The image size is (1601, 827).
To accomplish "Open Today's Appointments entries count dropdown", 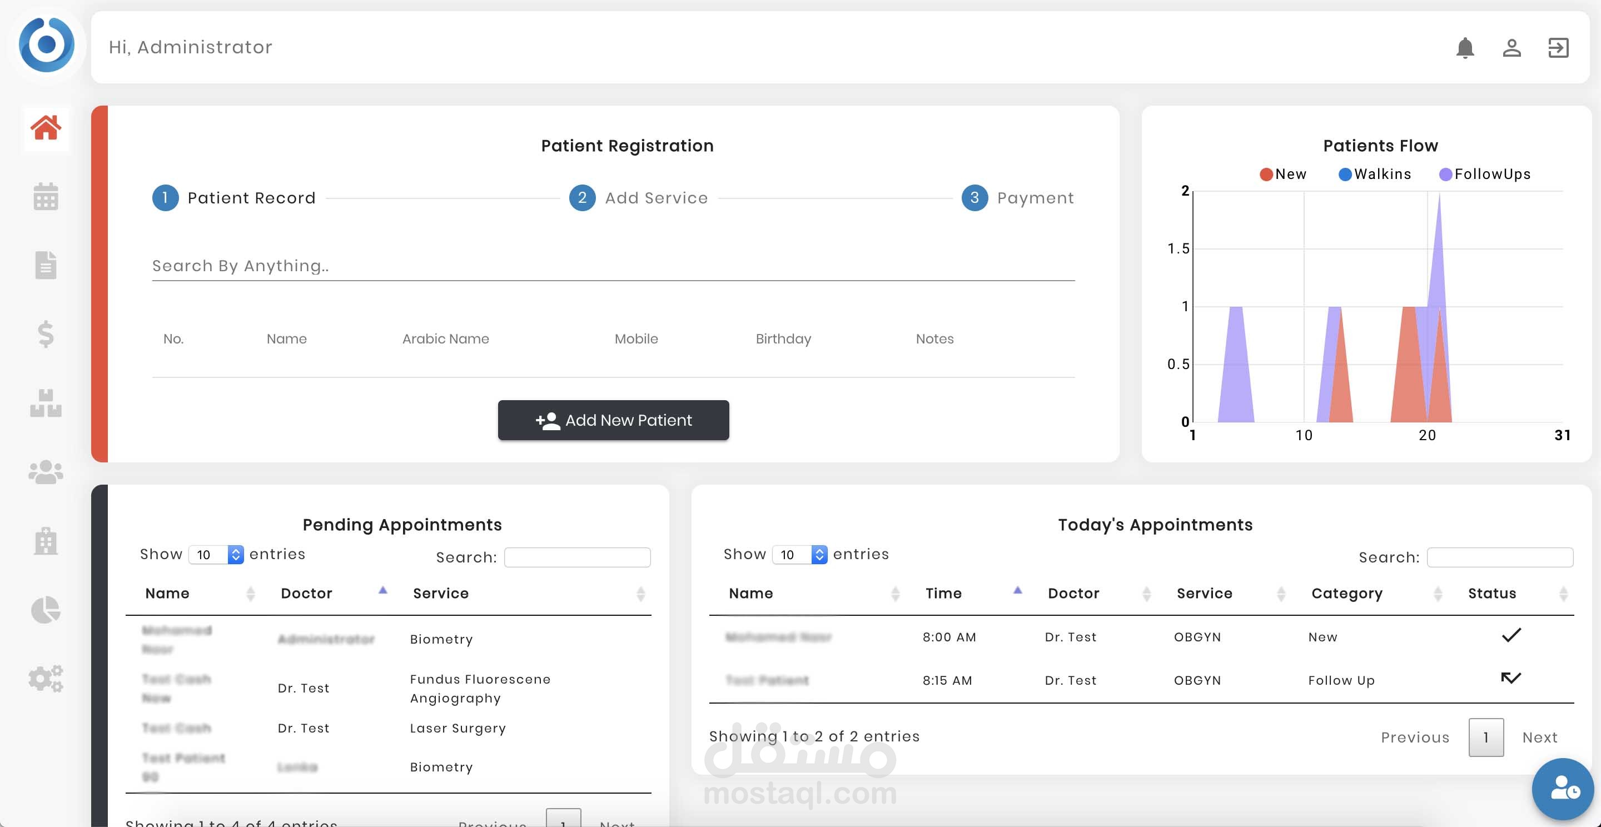I will (799, 555).
